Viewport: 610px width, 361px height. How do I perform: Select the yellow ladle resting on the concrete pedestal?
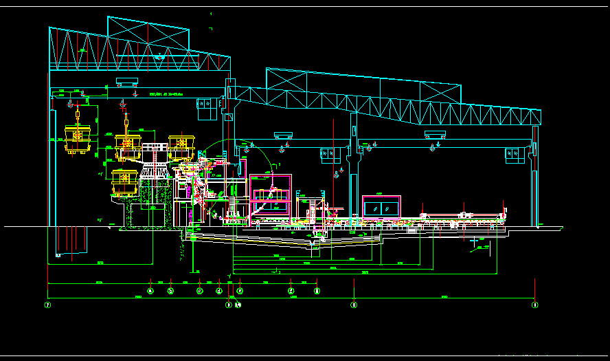[124, 183]
